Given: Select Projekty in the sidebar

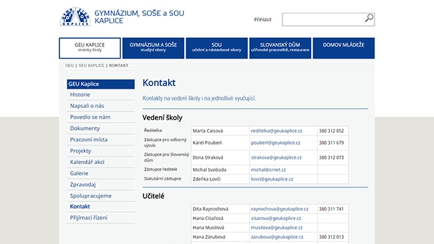Looking at the screenshot, I should point(80,151).
